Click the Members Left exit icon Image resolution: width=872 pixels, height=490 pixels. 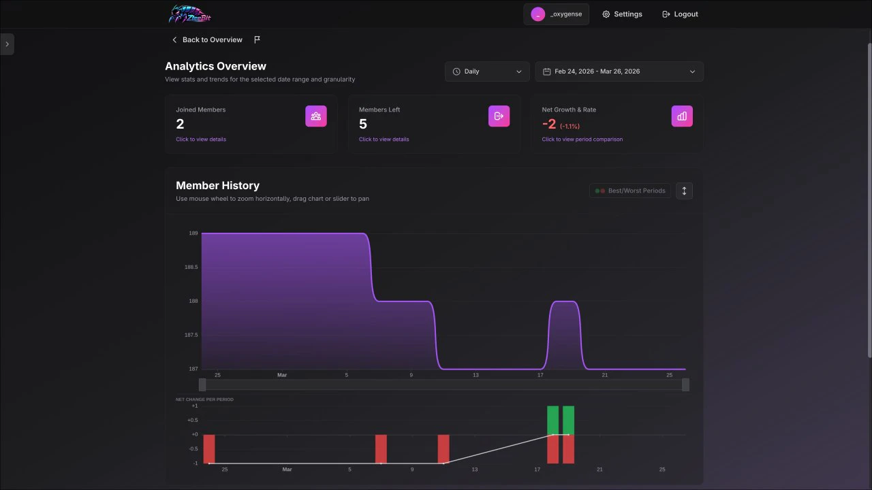[x=499, y=116]
